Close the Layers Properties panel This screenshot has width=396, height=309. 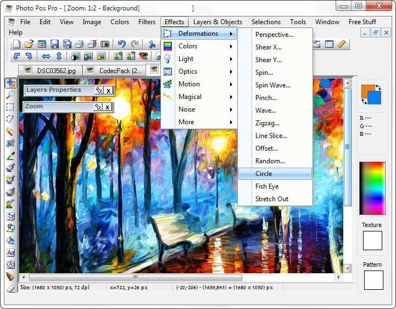tap(109, 91)
